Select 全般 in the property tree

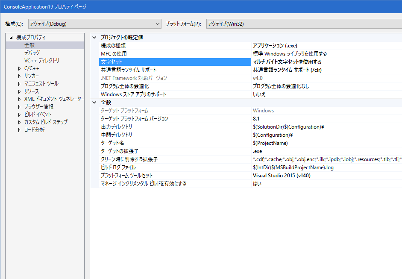point(29,45)
